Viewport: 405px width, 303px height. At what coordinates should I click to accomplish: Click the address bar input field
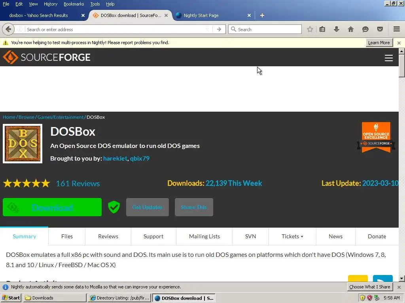coord(115,29)
